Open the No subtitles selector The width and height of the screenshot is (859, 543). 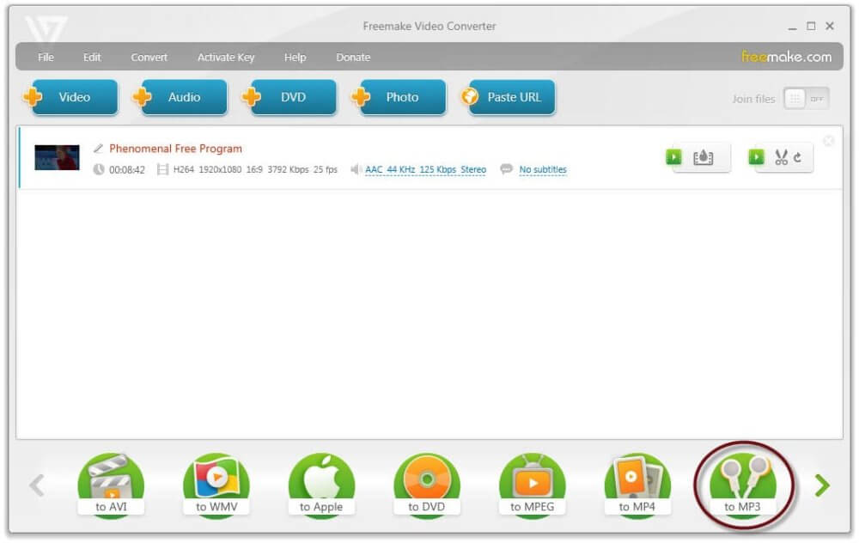tap(543, 170)
